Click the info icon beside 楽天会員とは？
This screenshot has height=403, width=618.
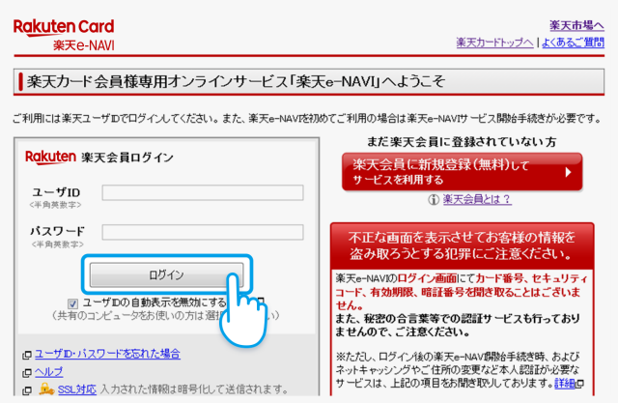click(434, 199)
